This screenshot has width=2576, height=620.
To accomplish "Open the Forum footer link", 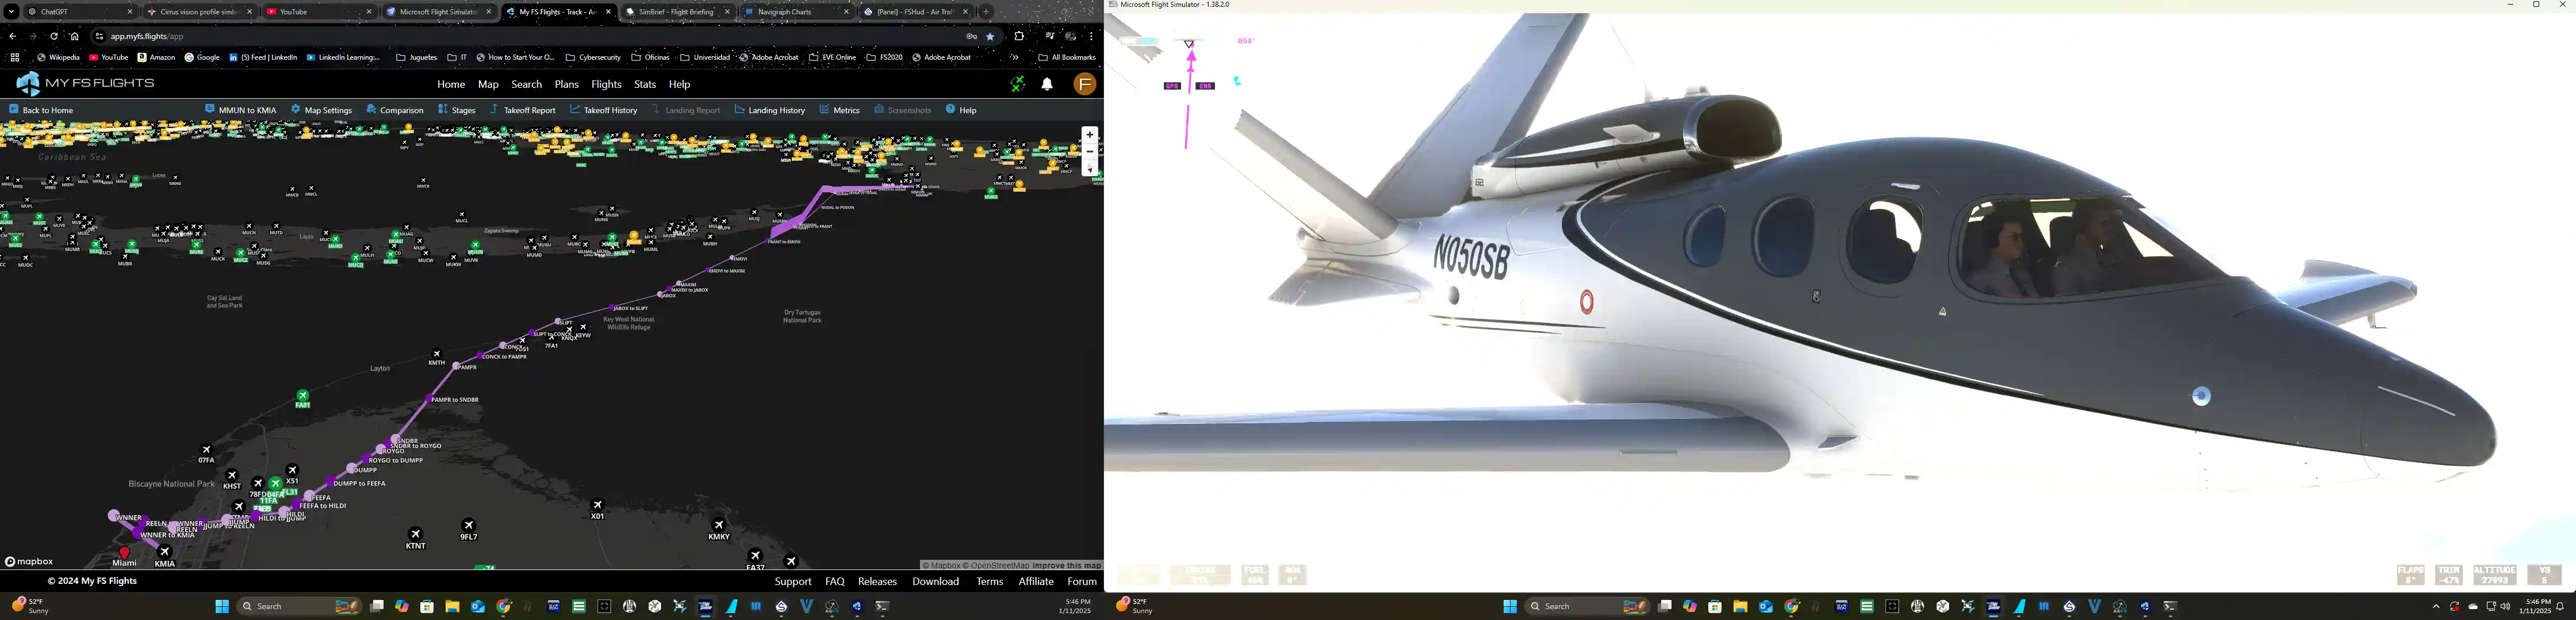I will 1082,582.
